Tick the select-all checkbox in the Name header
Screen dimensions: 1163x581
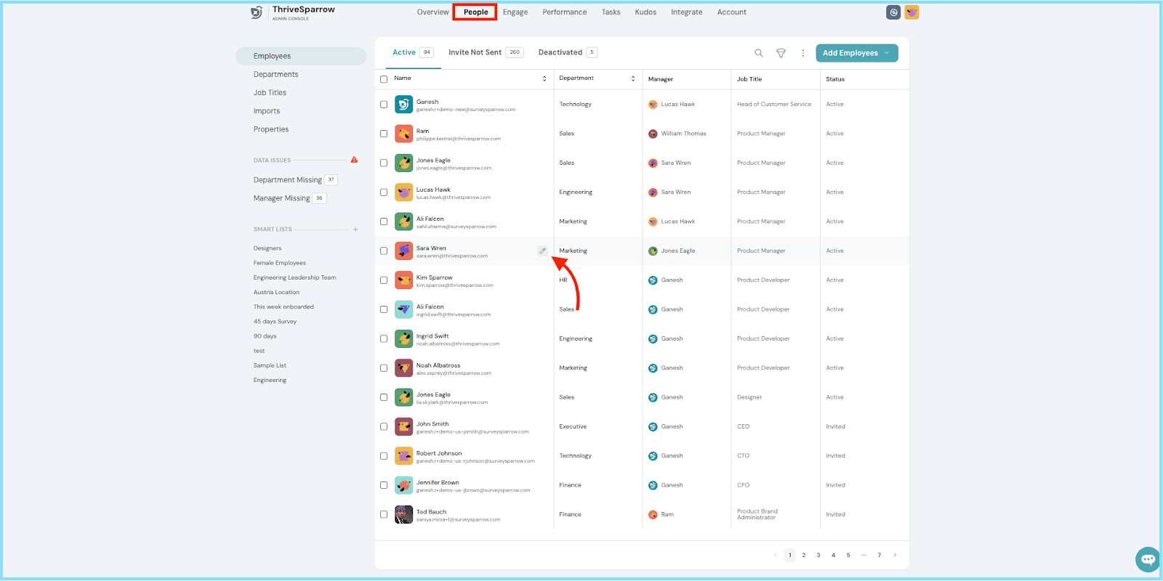(384, 79)
